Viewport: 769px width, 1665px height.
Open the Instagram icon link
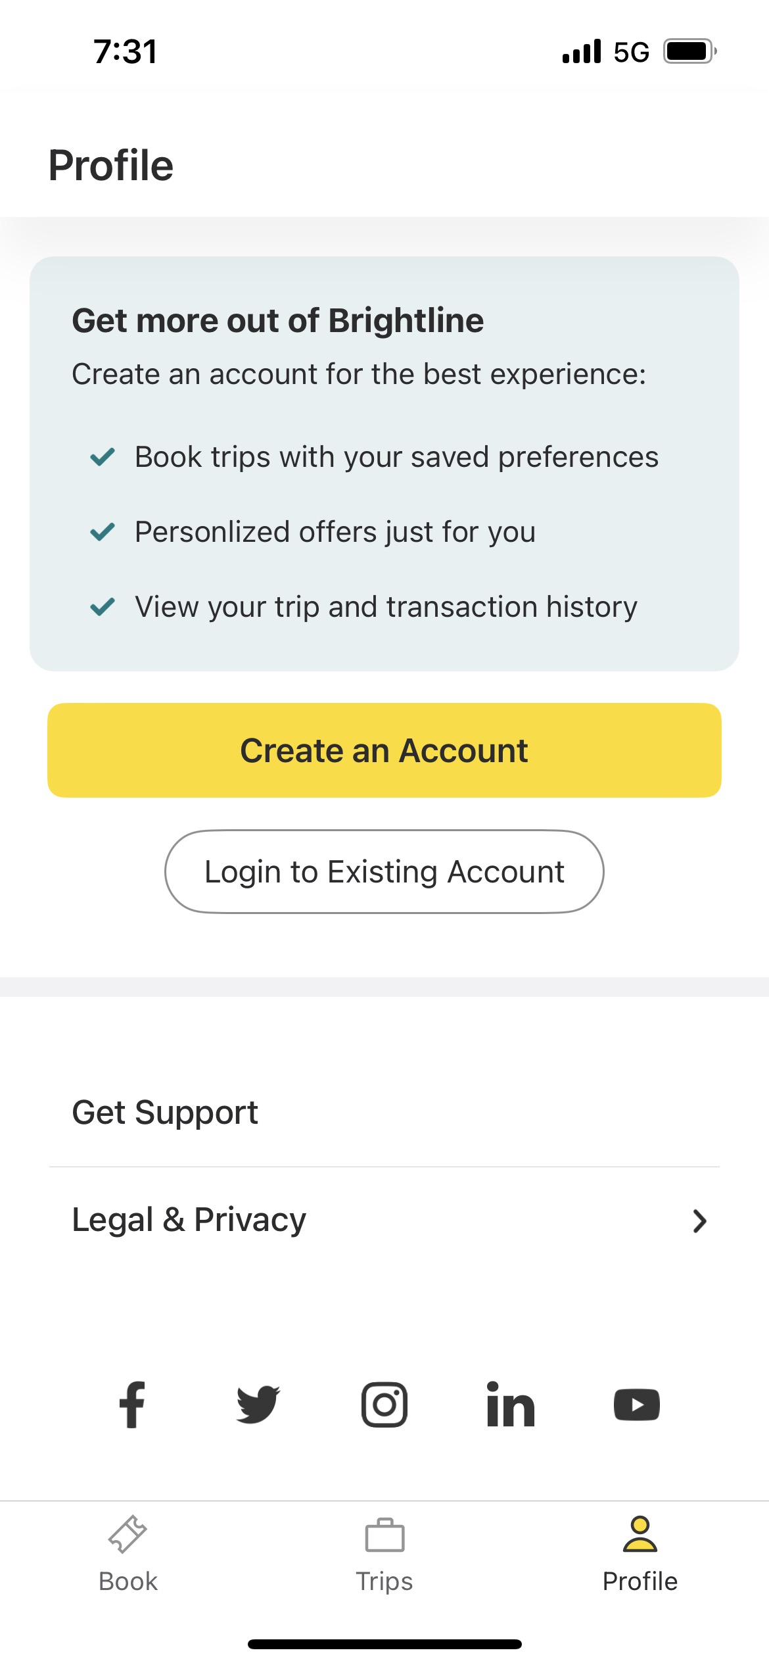pos(384,1405)
